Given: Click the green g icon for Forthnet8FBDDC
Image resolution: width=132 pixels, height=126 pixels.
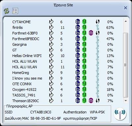Looking at the screenshot, I should coord(84,38).
